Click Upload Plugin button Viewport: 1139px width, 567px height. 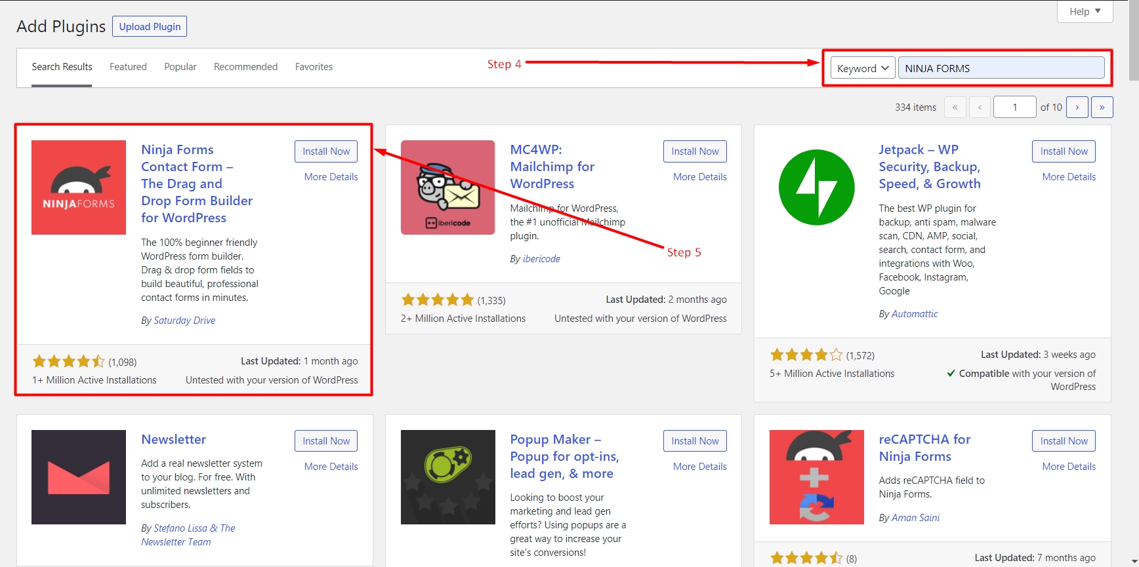150,27
